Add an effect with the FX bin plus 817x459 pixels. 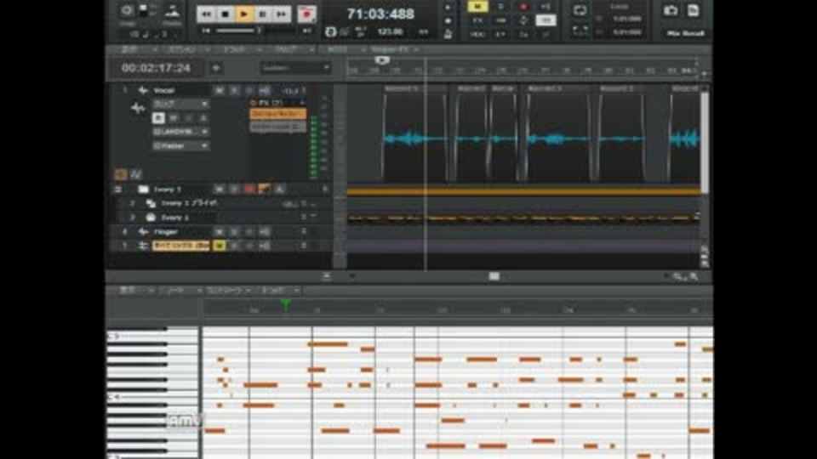point(302,103)
